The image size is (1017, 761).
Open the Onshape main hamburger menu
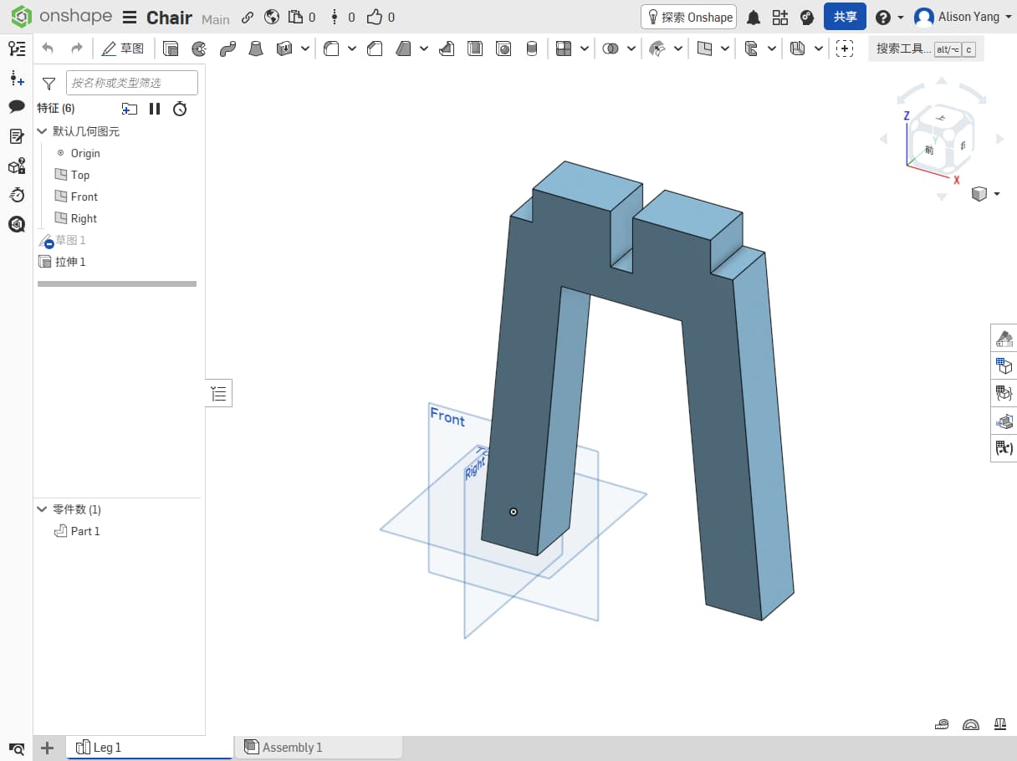point(129,18)
